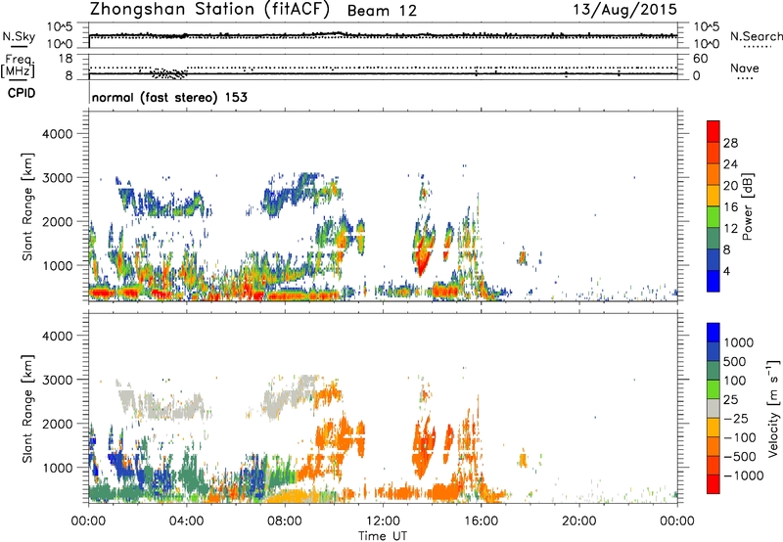
Task: Click the power colorbar value '4'
Action: coord(727,271)
